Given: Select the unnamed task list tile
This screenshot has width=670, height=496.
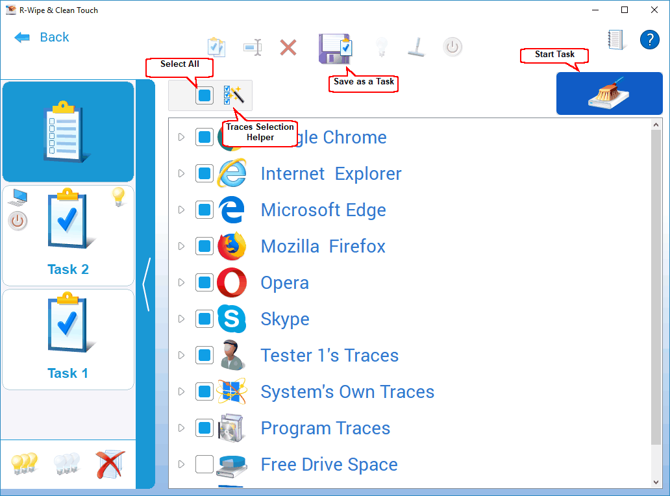Looking at the screenshot, I should coord(68,132).
